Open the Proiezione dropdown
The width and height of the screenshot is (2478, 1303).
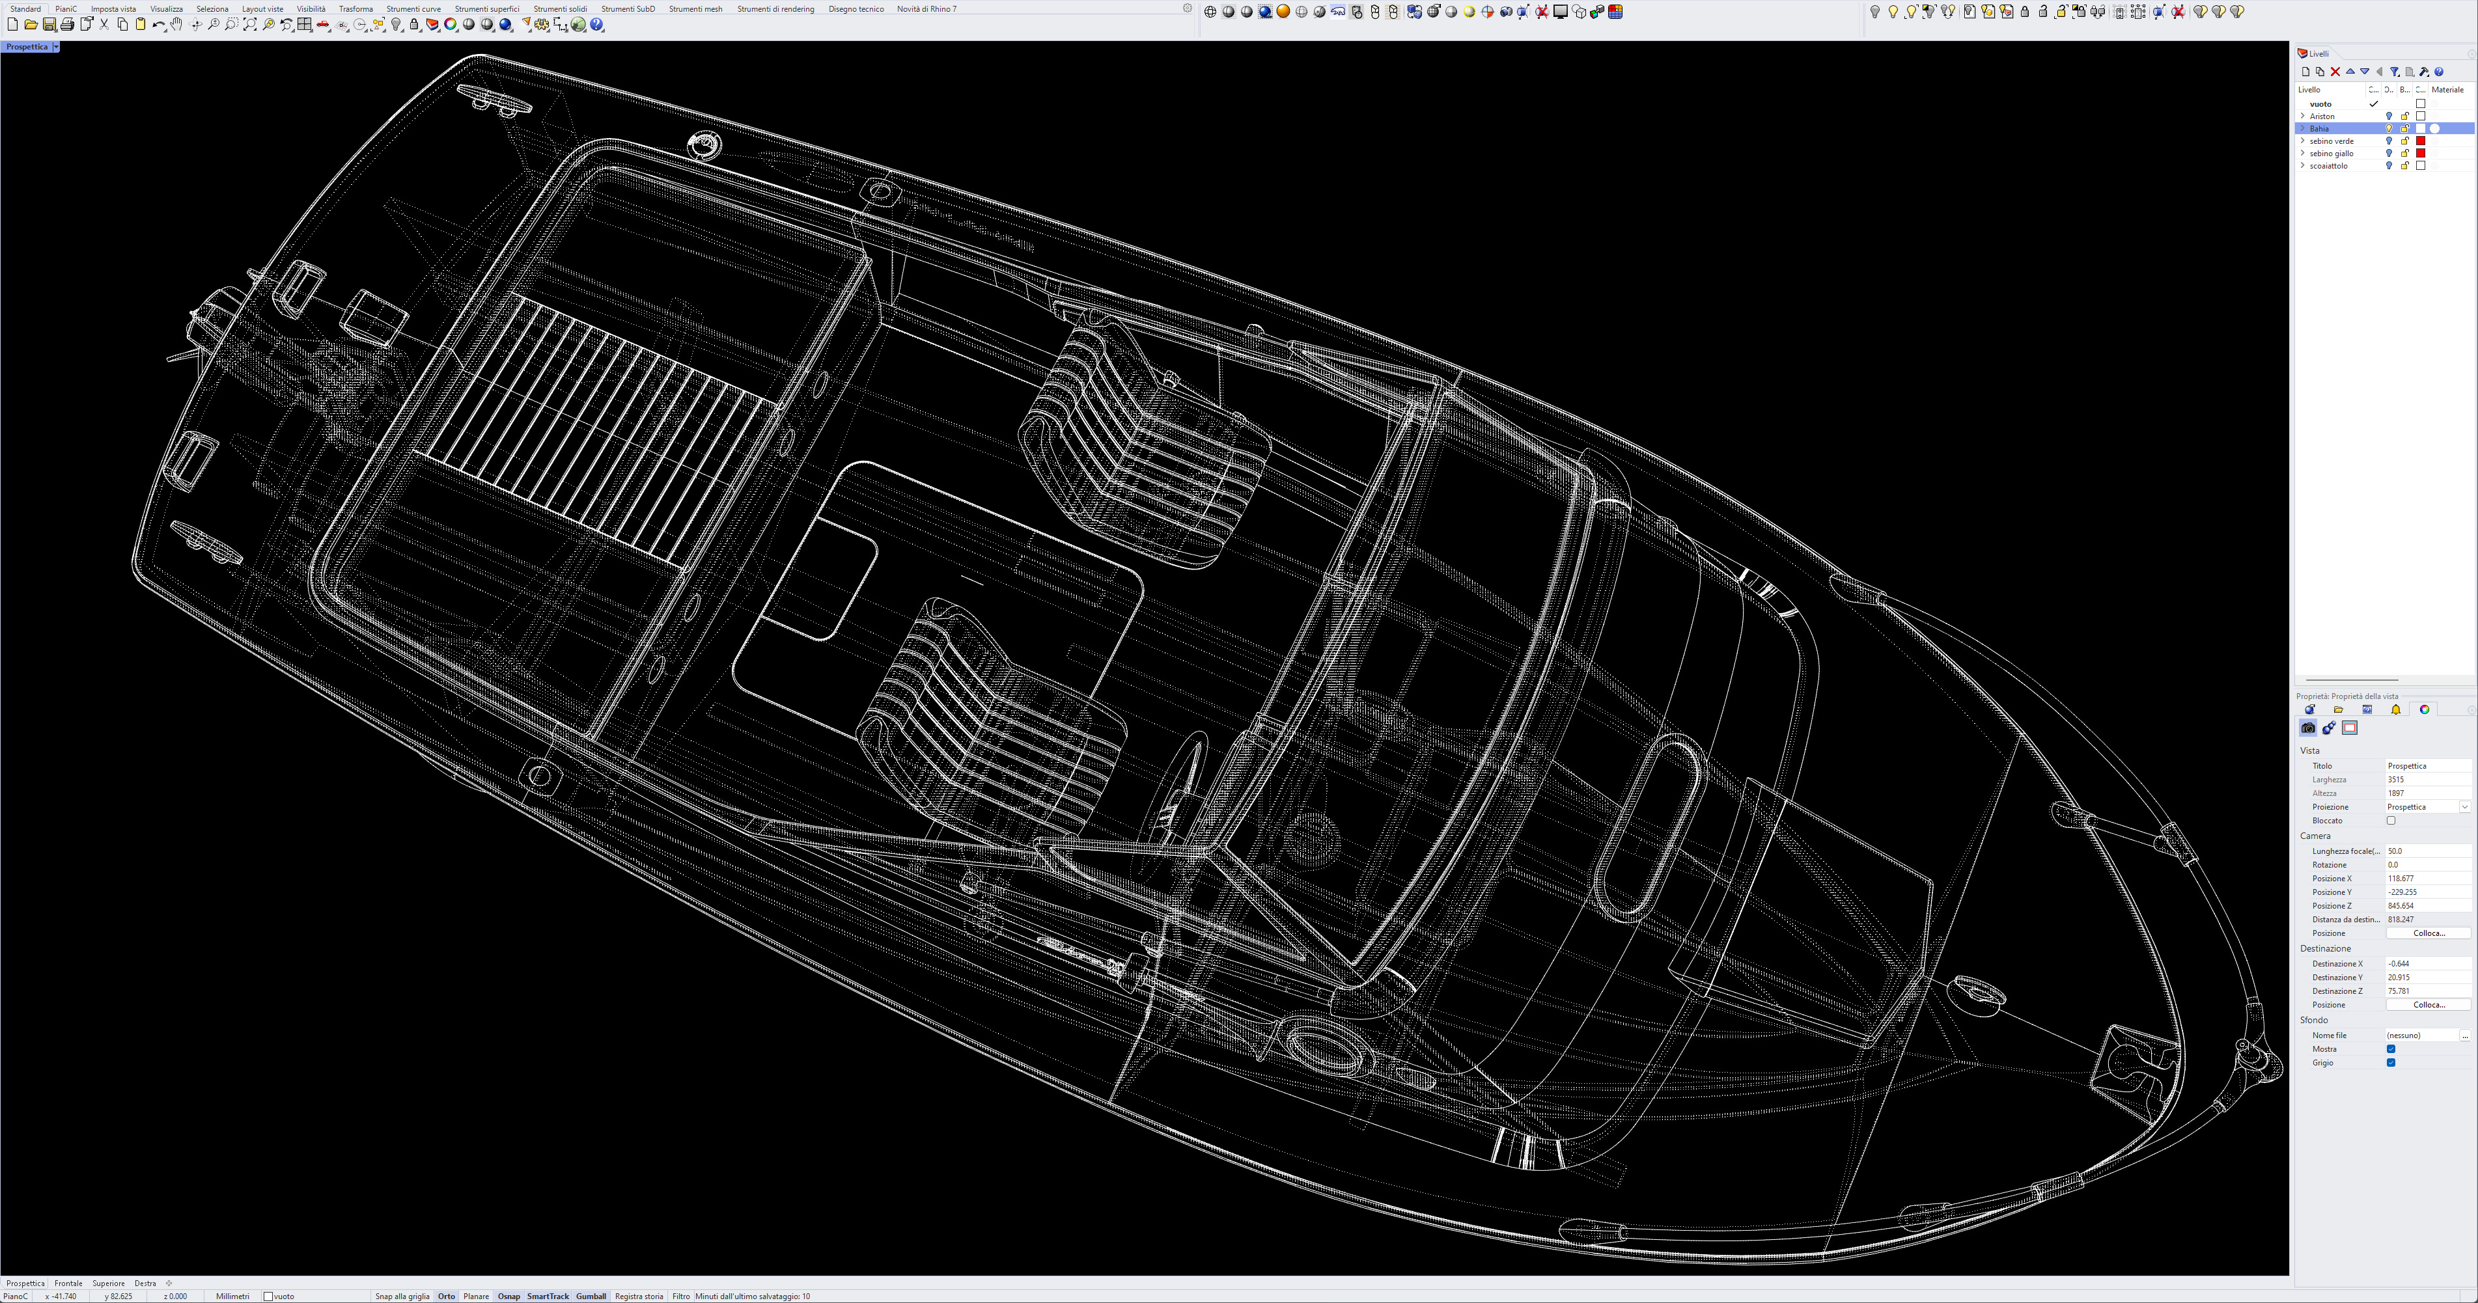click(x=2464, y=807)
